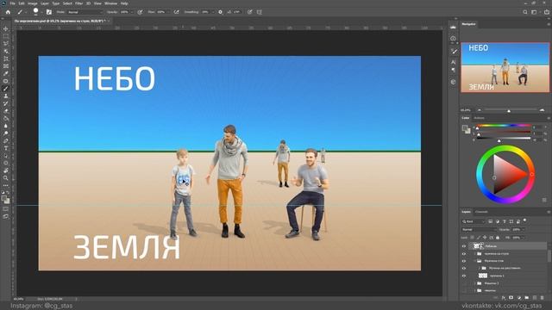Screen dimensions: 552x310
Task: Select the Clone Stamp tool
Action: point(6,96)
